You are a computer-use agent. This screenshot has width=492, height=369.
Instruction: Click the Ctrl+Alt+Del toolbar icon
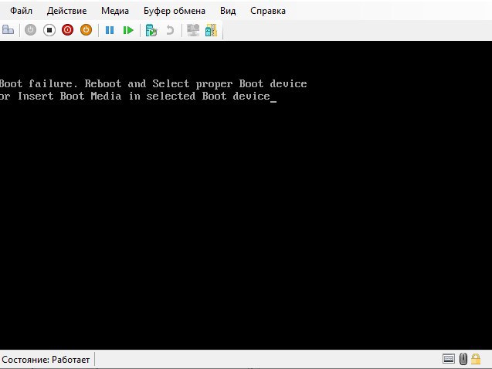click(8, 30)
